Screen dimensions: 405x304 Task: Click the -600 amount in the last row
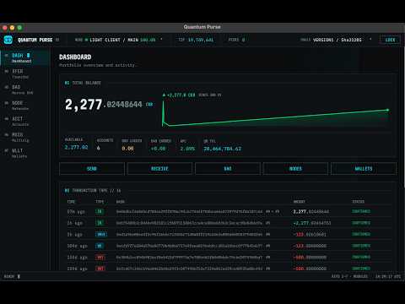click(x=310, y=269)
